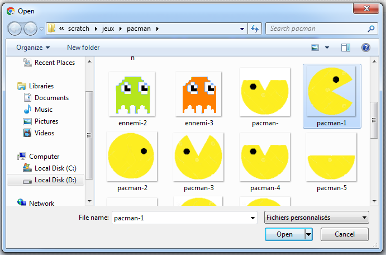This screenshot has height=255, width=386.
Task: Select the orange ghost ennemi-3 thumbnail
Action: tap(199, 94)
